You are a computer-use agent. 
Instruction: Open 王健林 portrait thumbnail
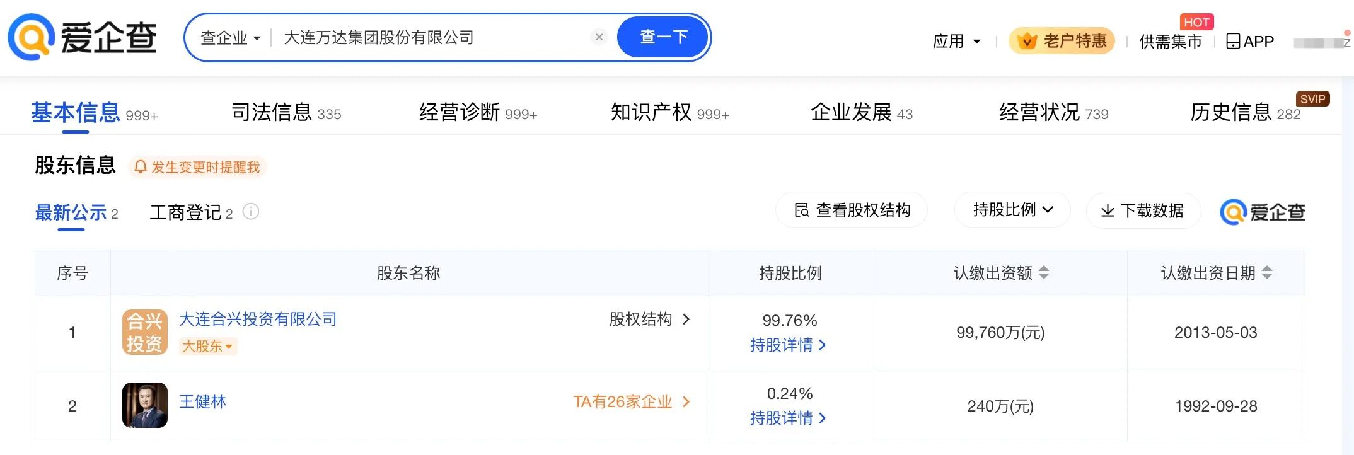pos(144,405)
